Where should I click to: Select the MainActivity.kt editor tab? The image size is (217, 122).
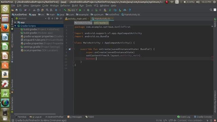click(x=102, y=19)
